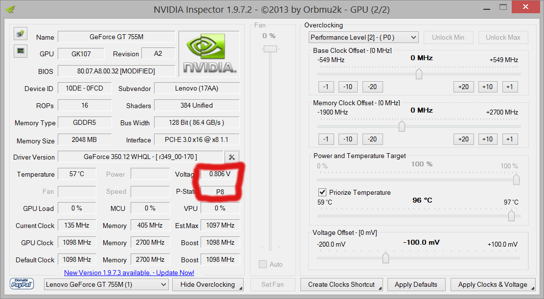Viewport: 544px width, 299px height.
Task: Click the GPU Load field value
Action: [77, 208]
